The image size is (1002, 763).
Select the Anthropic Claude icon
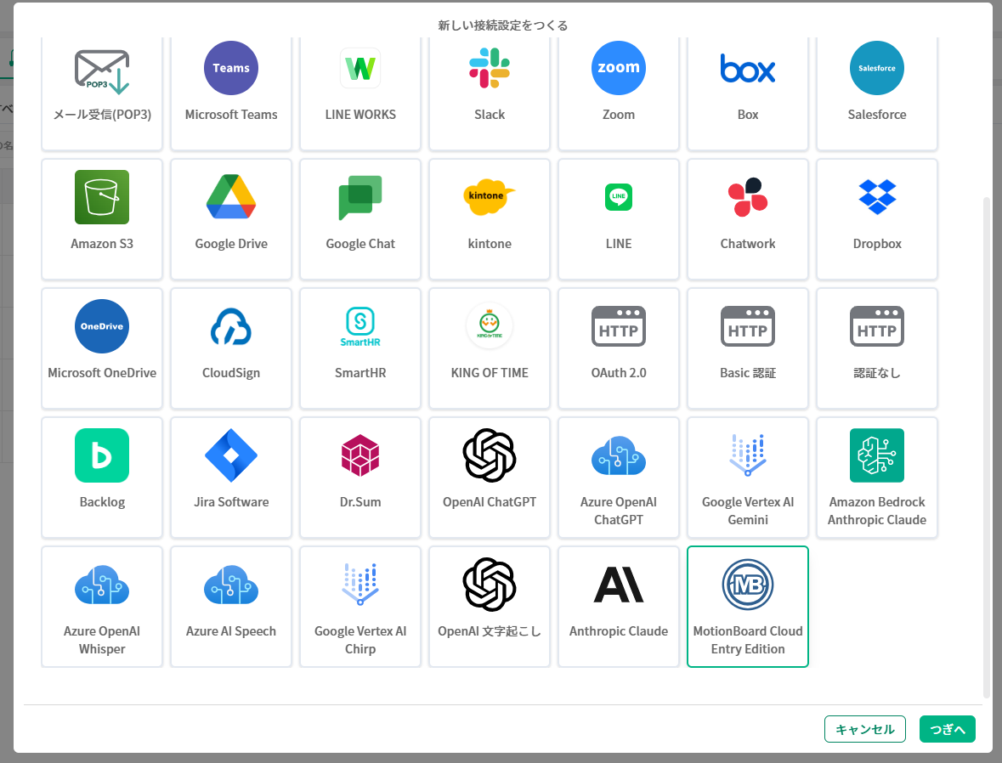(x=619, y=585)
